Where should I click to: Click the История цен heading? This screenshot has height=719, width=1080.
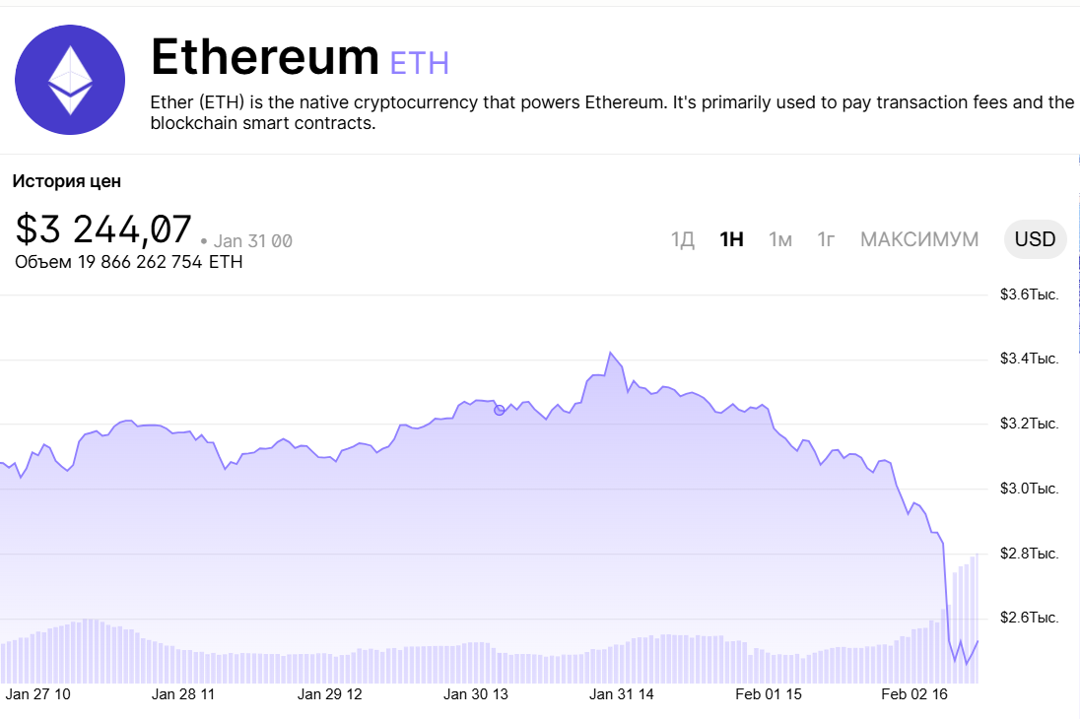coord(66,181)
